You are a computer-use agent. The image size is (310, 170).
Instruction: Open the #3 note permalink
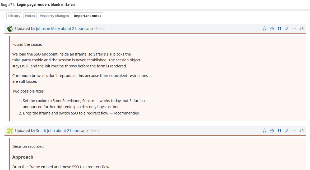301,29
